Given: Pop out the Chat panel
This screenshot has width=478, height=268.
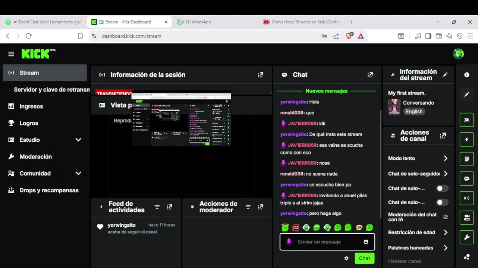Looking at the screenshot, I should tap(370, 75).
